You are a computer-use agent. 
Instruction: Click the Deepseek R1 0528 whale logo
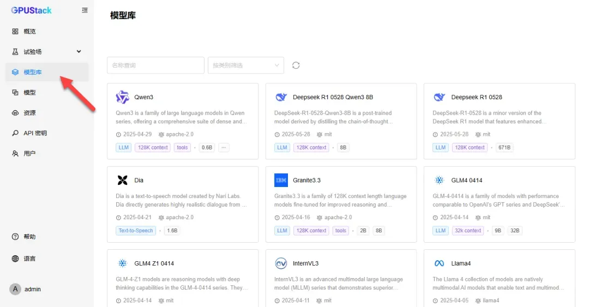(440, 97)
